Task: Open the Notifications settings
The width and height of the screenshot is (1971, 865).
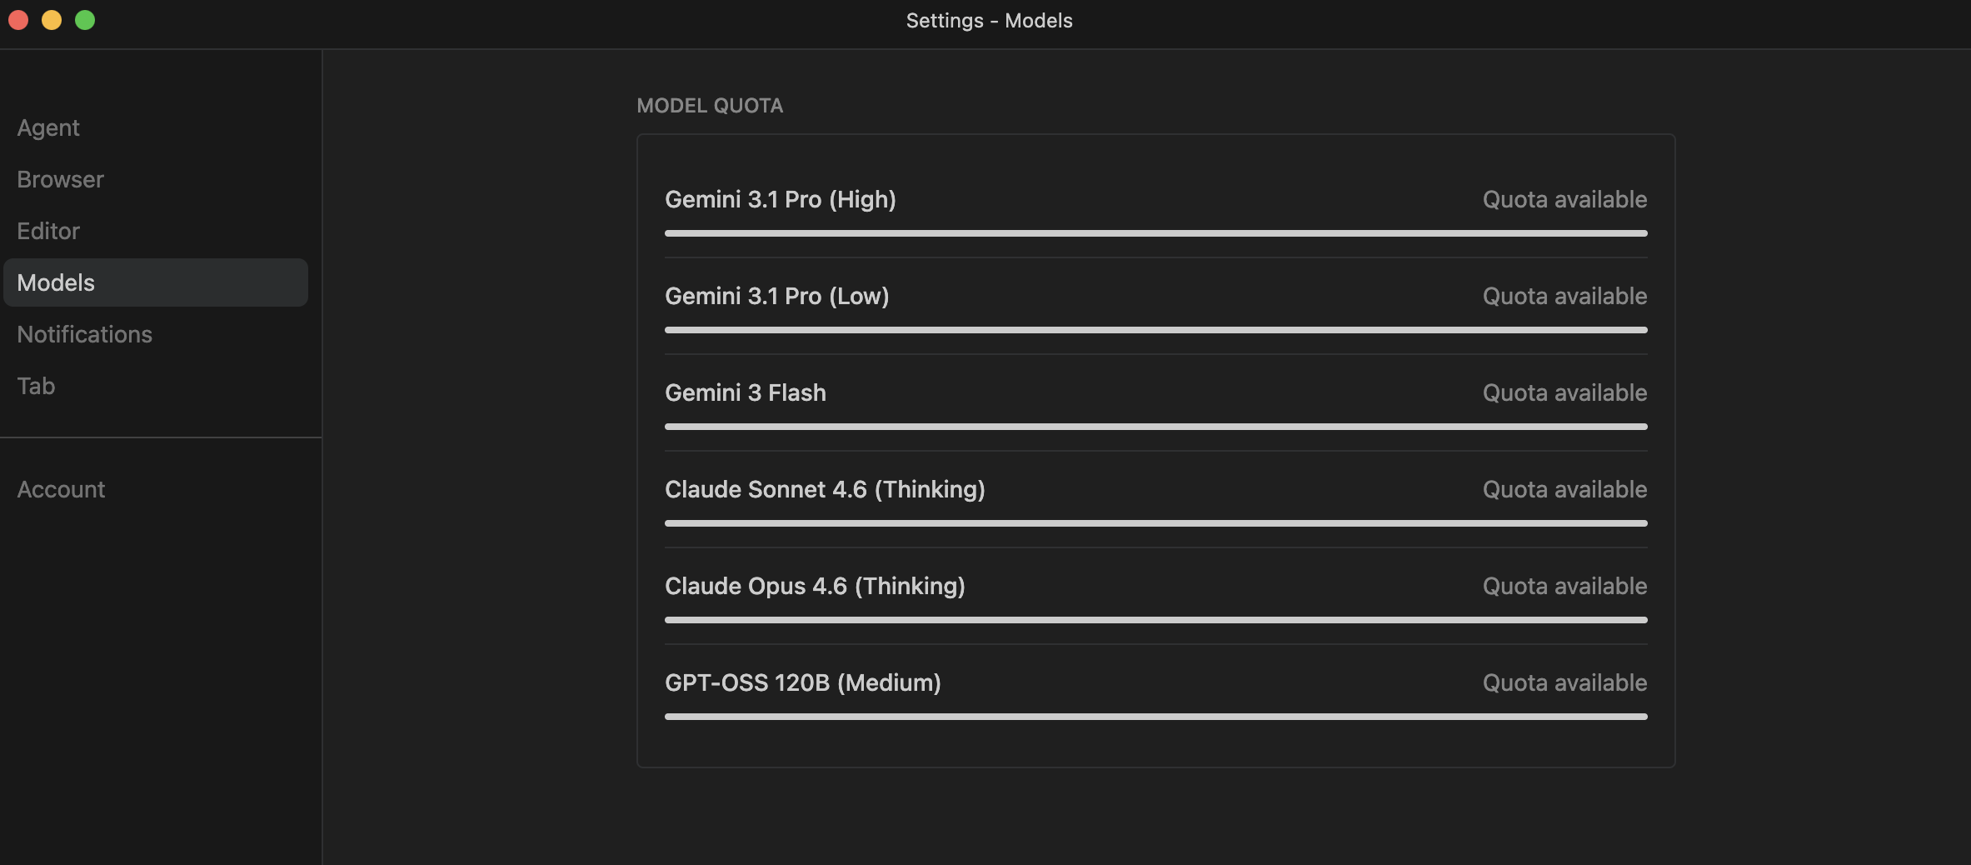Action: pyautogui.click(x=84, y=334)
